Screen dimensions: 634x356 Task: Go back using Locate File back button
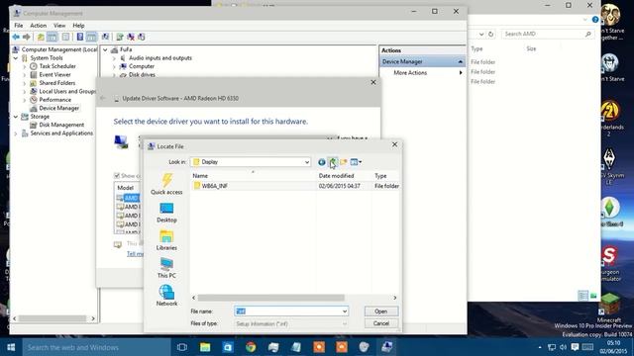321,162
